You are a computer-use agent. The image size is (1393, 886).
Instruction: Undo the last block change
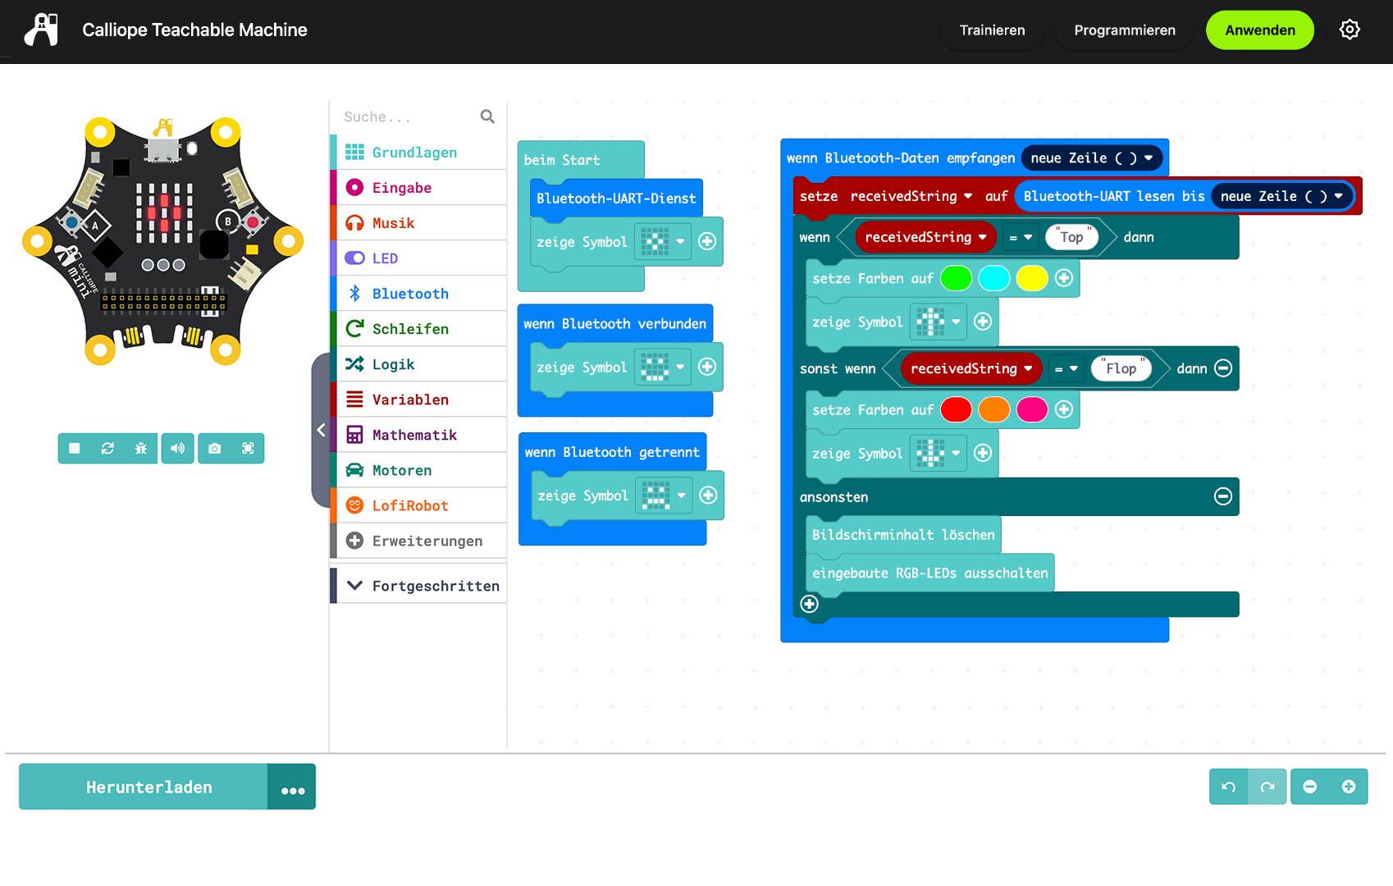(x=1228, y=787)
